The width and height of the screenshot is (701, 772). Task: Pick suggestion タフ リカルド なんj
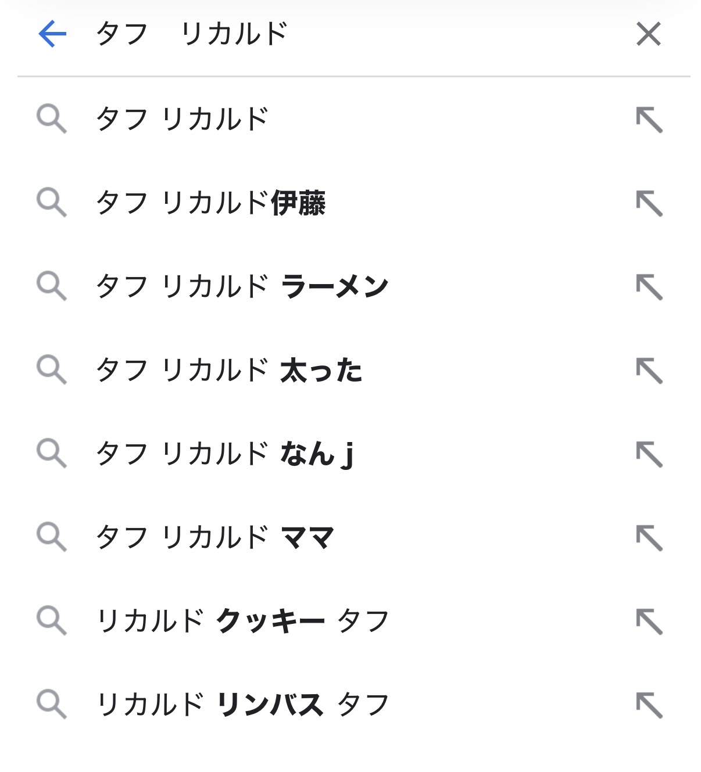(225, 454)
